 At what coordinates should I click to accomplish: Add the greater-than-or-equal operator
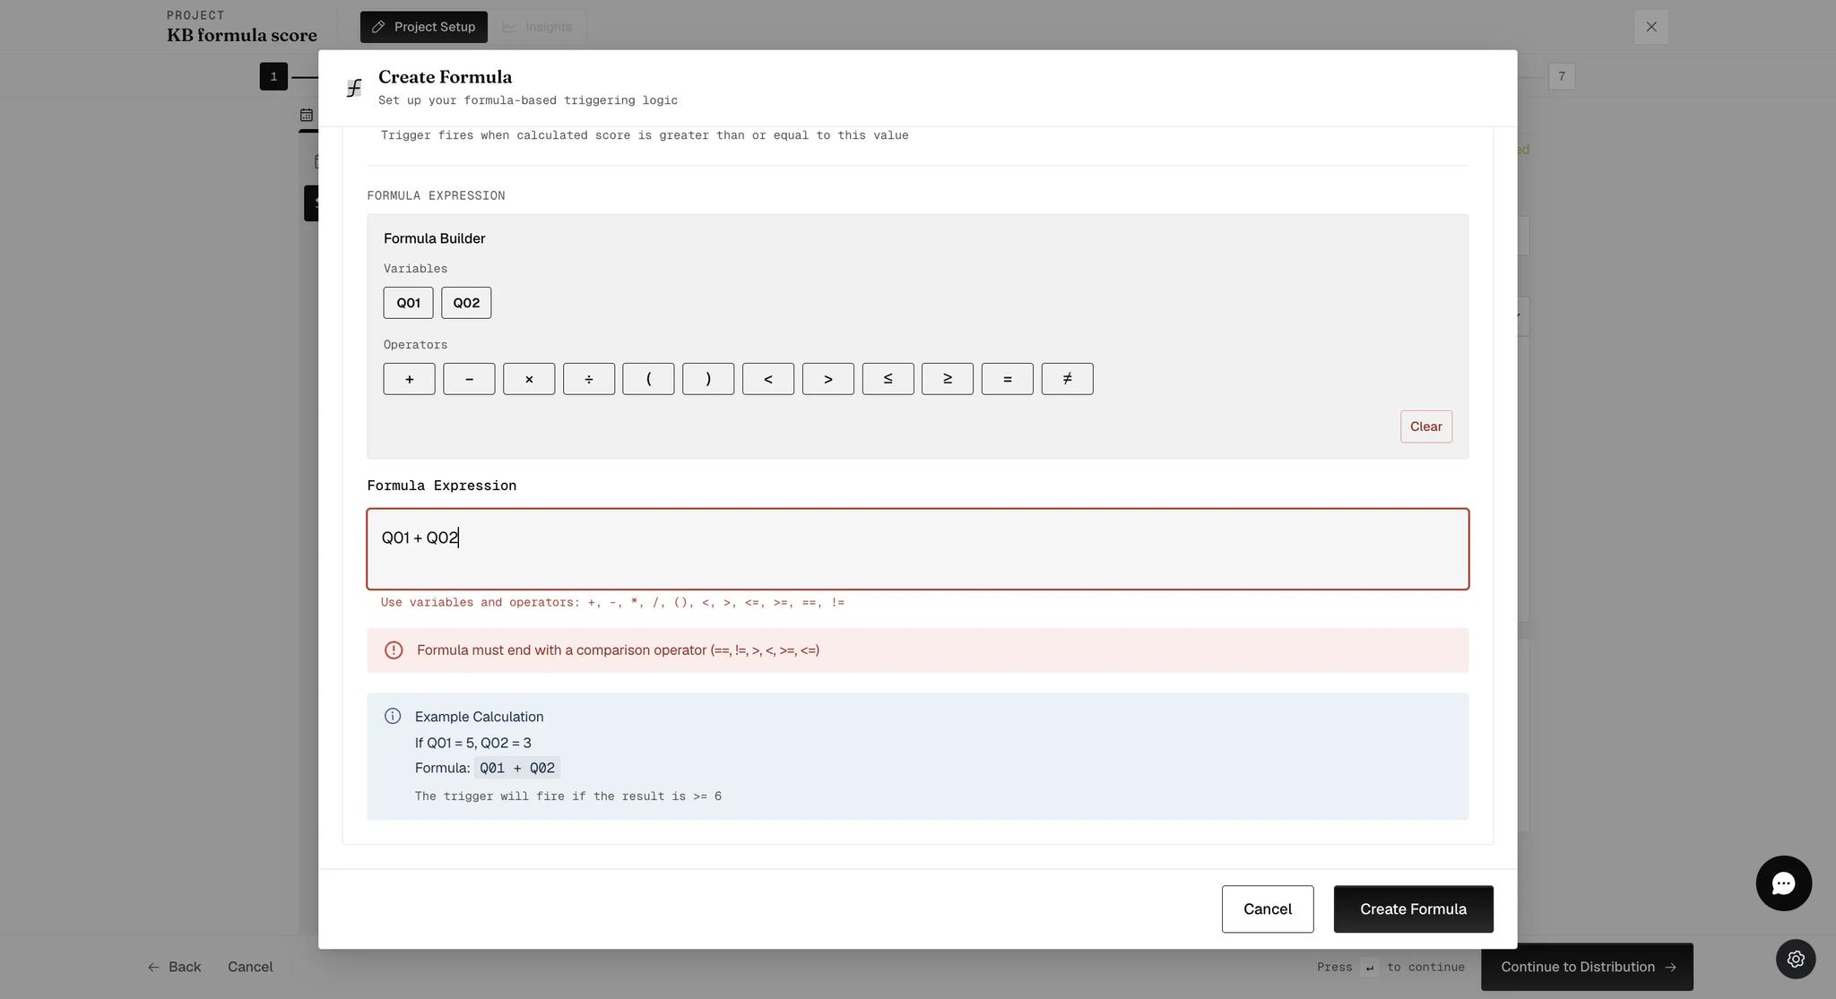[x=948, y=379]
